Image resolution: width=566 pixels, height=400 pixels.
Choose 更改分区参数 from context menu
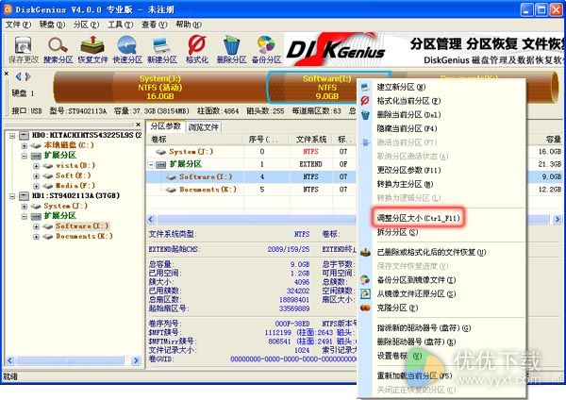point(441,170)
